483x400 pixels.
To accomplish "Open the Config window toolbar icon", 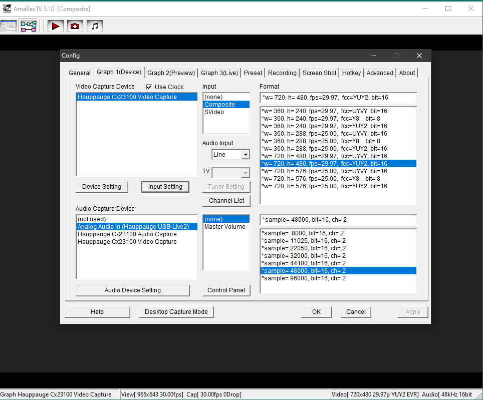I will point(9,26).
